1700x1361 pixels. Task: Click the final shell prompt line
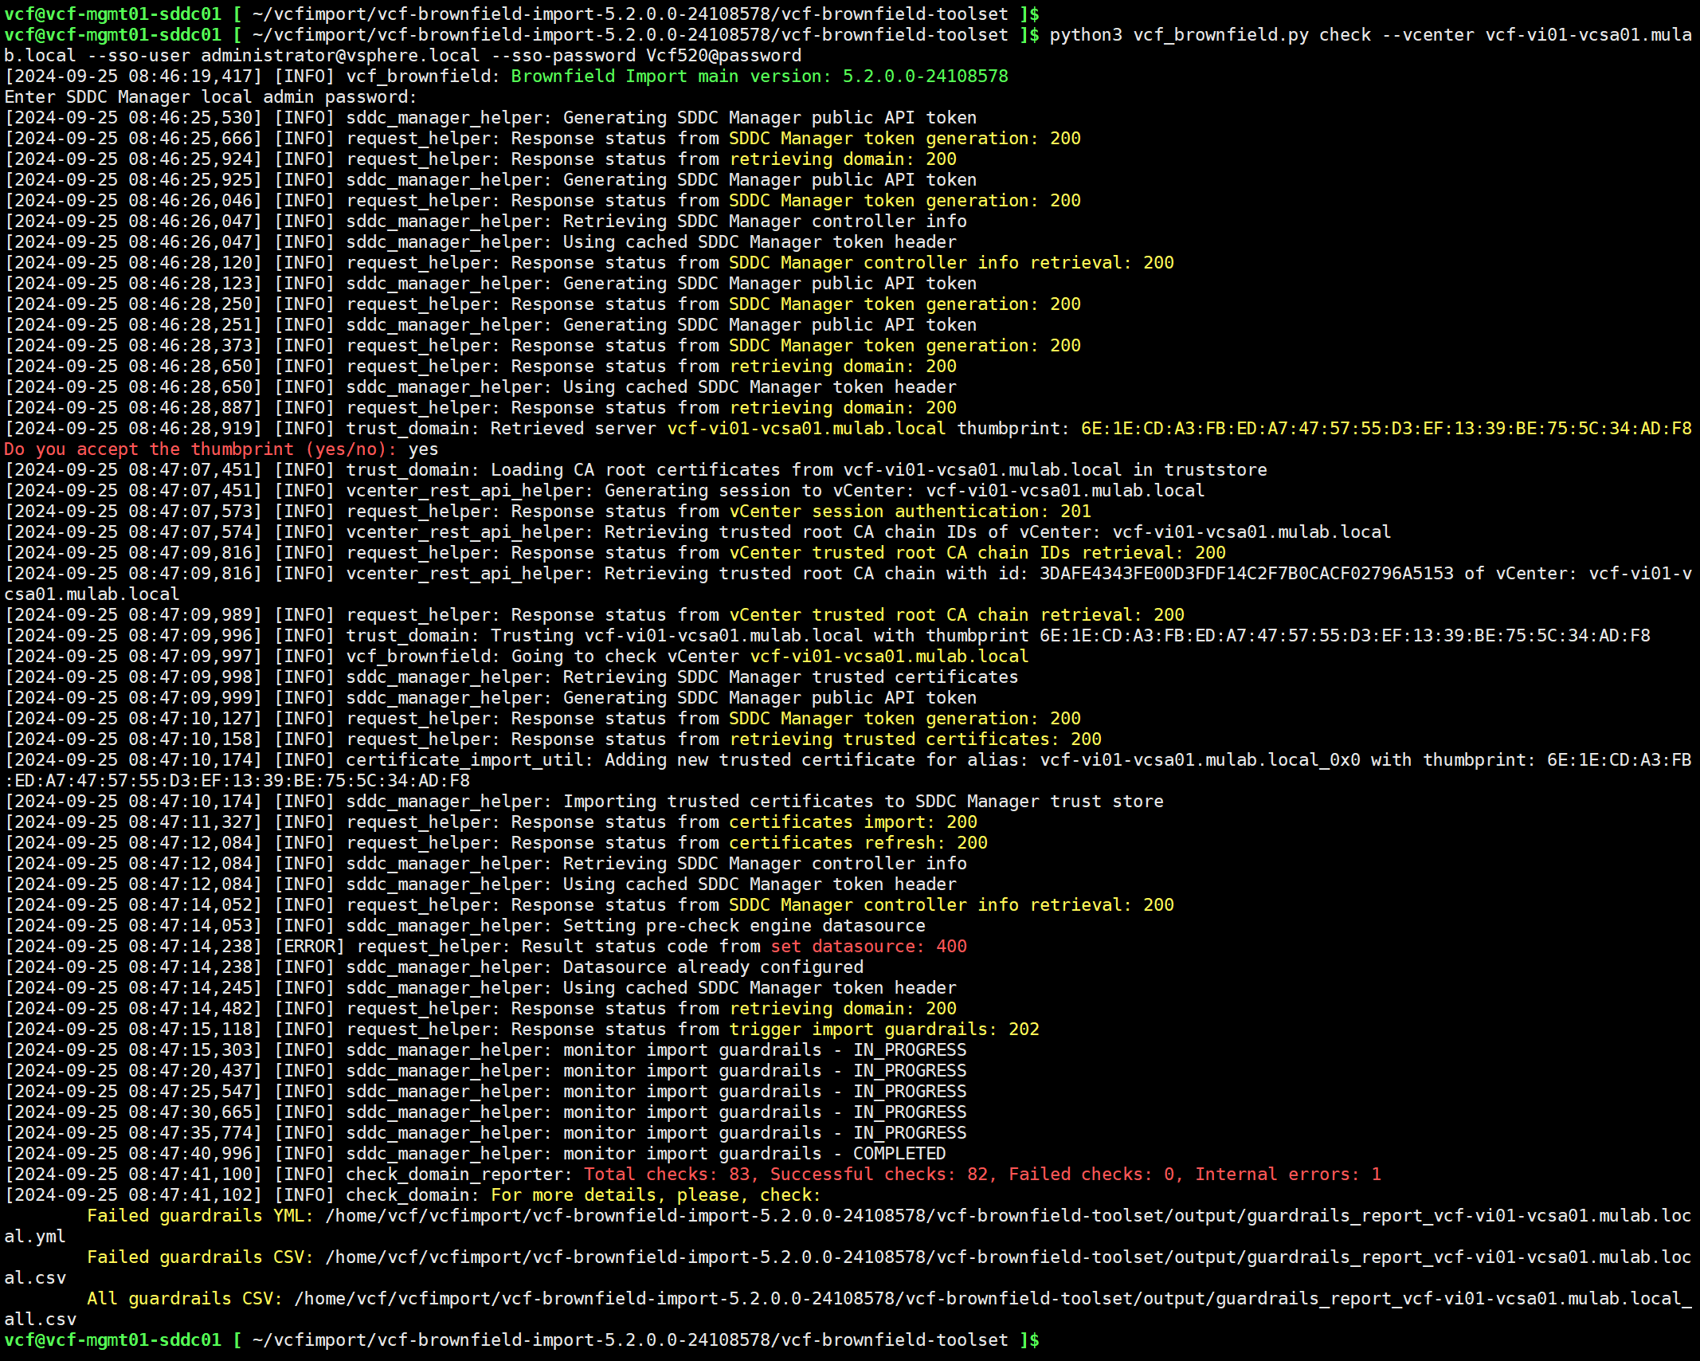pos(522,1340)
